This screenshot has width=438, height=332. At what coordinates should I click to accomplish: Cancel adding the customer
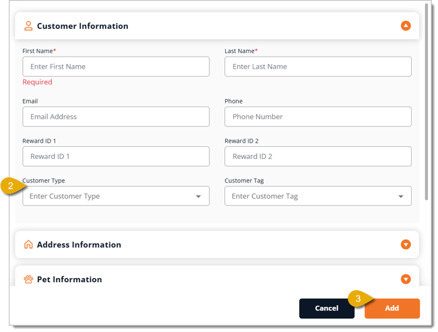tap(327, 308)
